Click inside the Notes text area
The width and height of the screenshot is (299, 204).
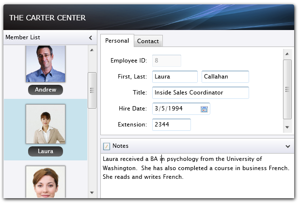197,175
